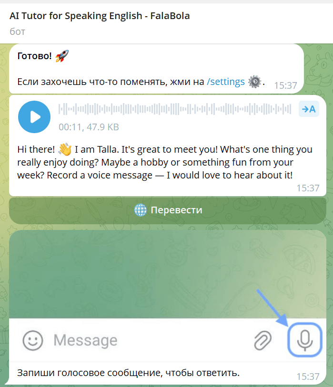The image size is (333, 387).
Task: Open the FalaBola bot chat title
Action: tap(100, 16)
